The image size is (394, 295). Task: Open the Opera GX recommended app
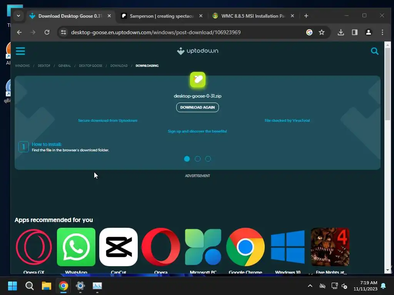pyautogui.click(x=34, y=247)
